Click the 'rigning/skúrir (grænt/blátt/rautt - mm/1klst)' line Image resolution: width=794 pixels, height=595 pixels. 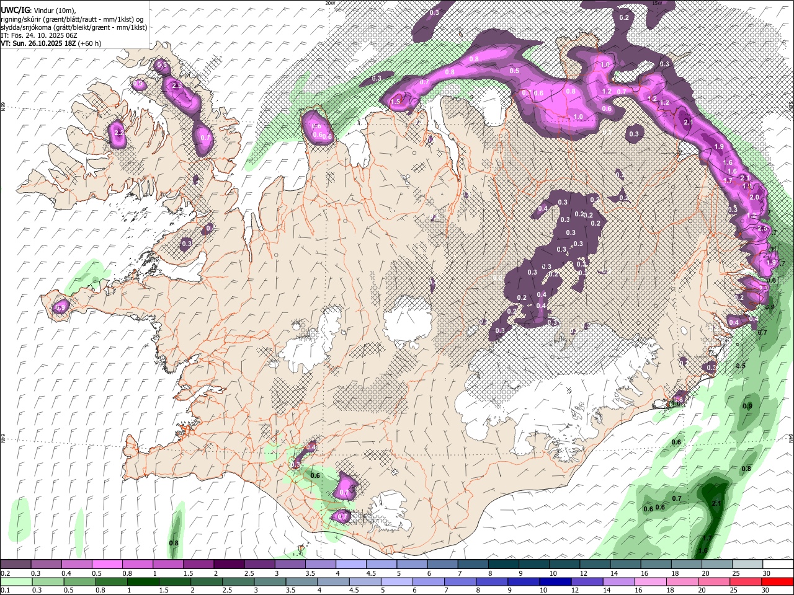coord(73,19)
